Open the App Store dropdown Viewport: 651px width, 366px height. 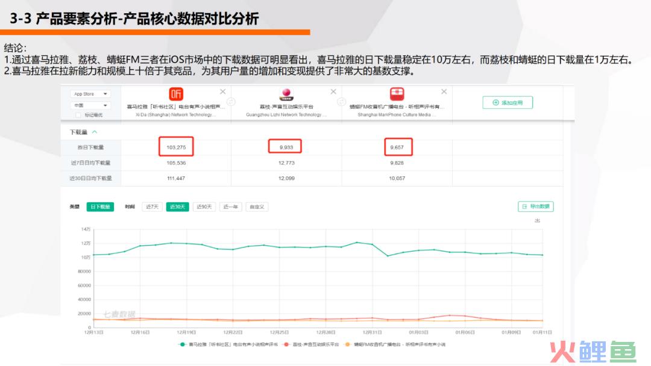click(x=90, y=94)
